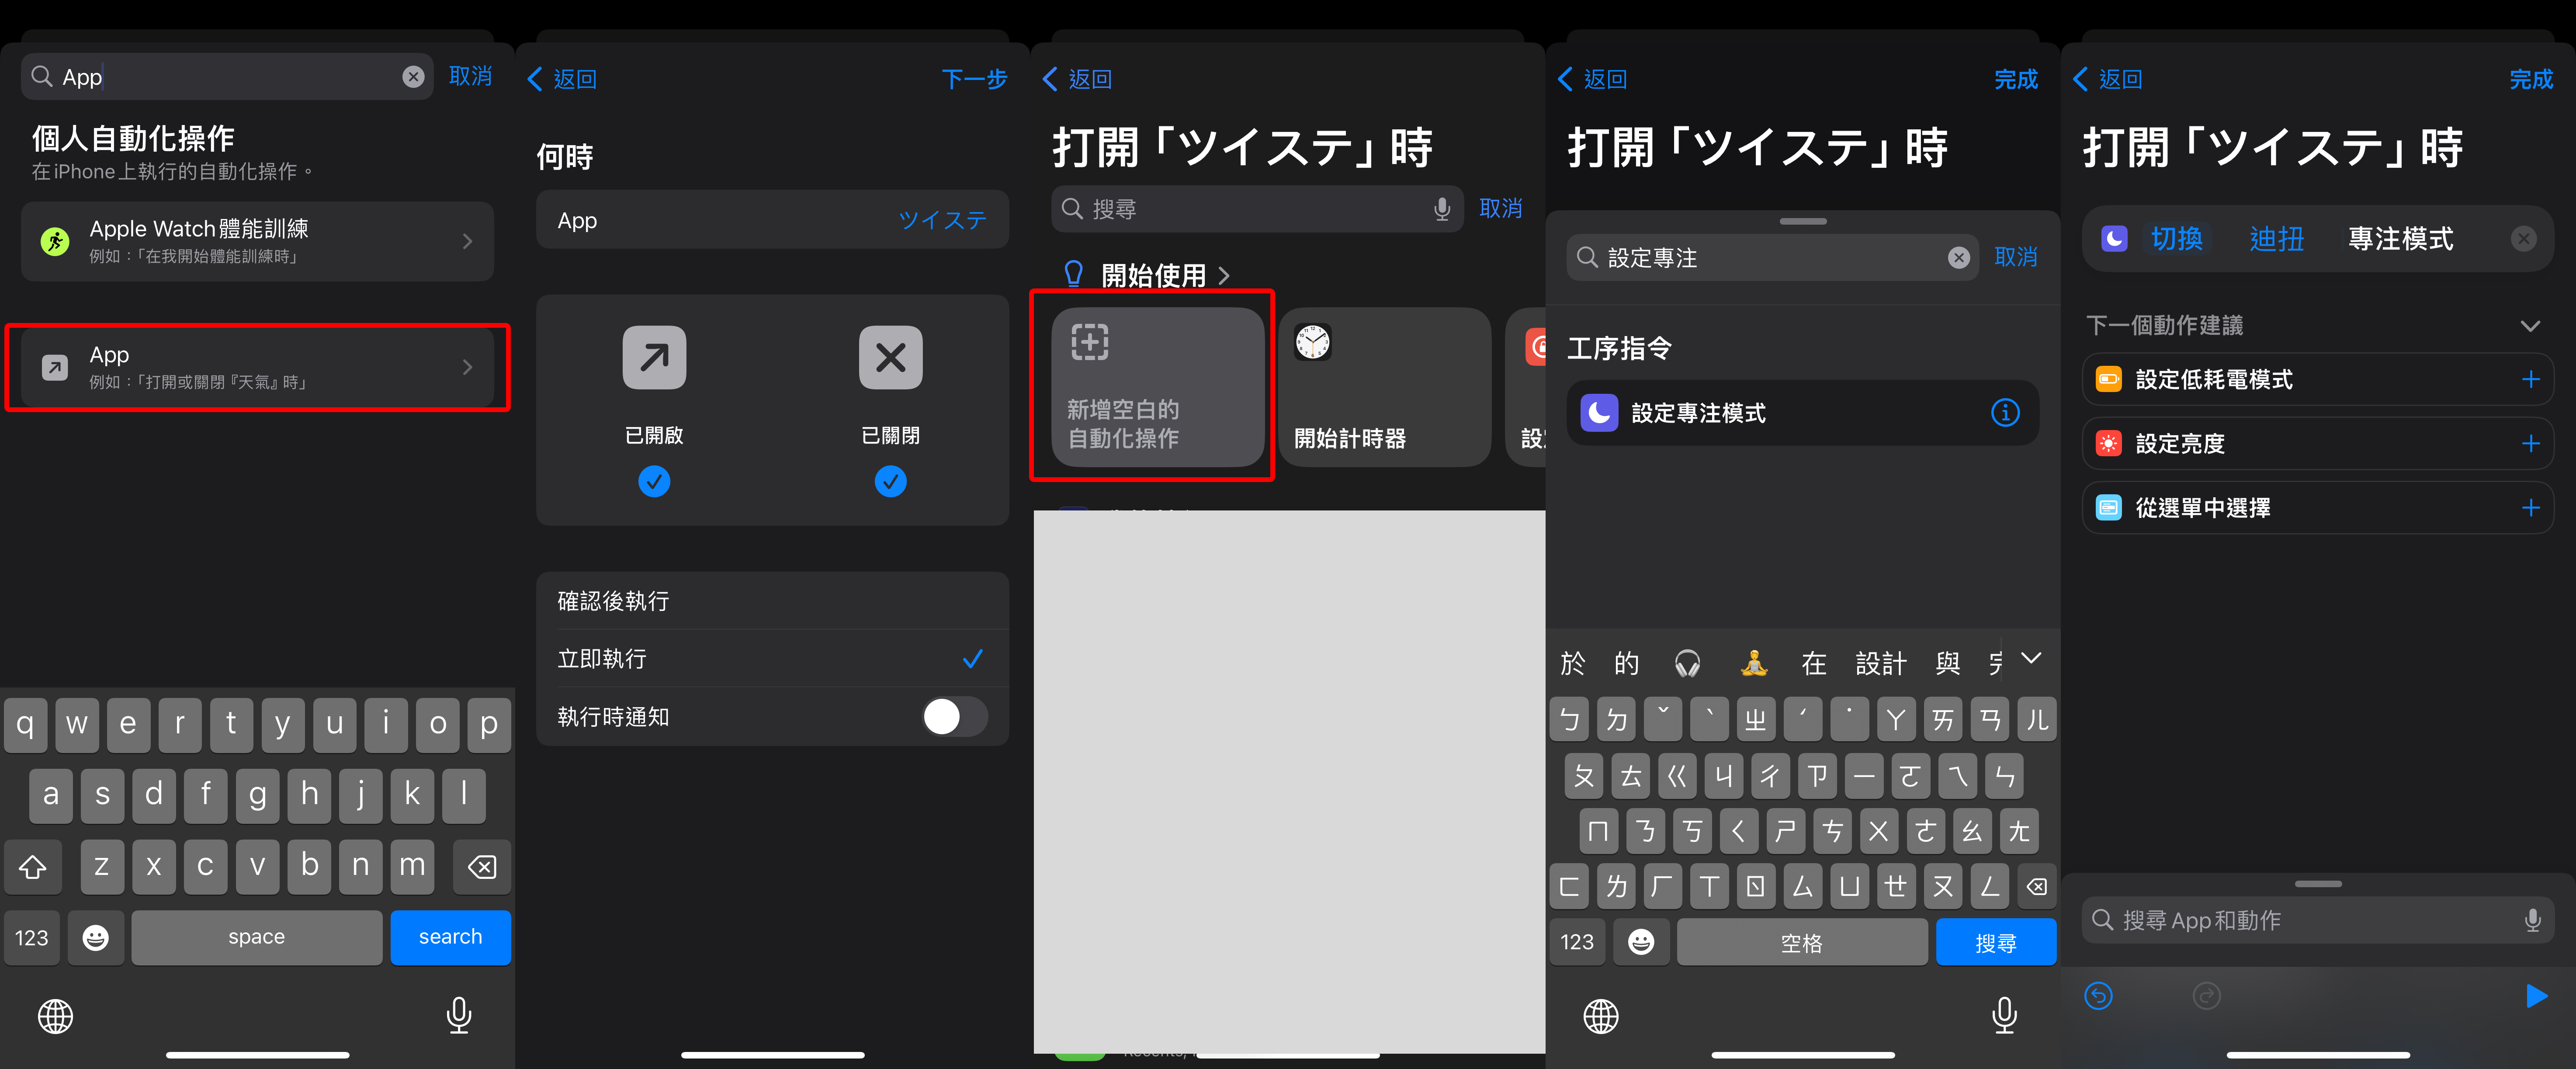Tap 完成 on final action screen
This screenshot has height=1069, width=2576.
(2531, 79)
